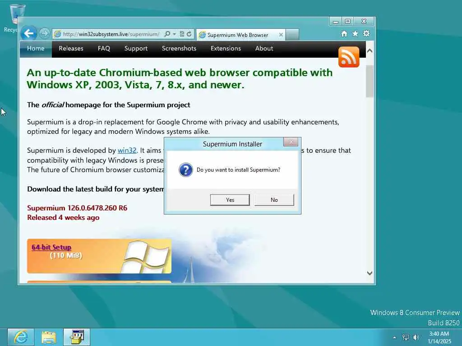Open the FAQ menu item
This screenshot has width=462, height=346.
coord(104,49)
